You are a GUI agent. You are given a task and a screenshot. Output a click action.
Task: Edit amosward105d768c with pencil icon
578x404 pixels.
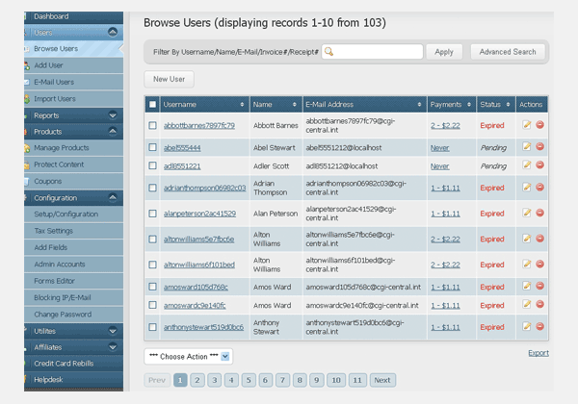tap(527, 286)
